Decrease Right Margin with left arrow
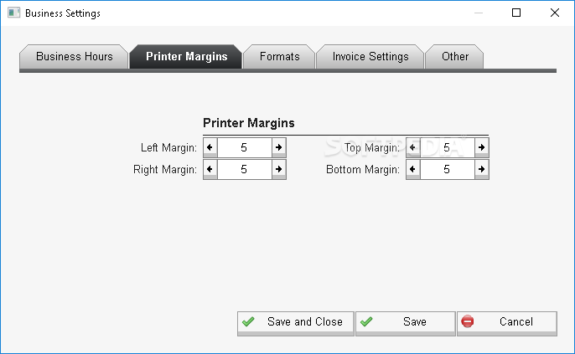This screenshot has width=575, height=354. [x=210, y=170]
